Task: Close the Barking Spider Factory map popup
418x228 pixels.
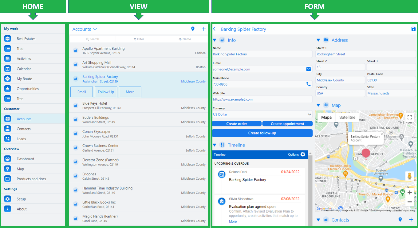Action: [x=381, y=134]
